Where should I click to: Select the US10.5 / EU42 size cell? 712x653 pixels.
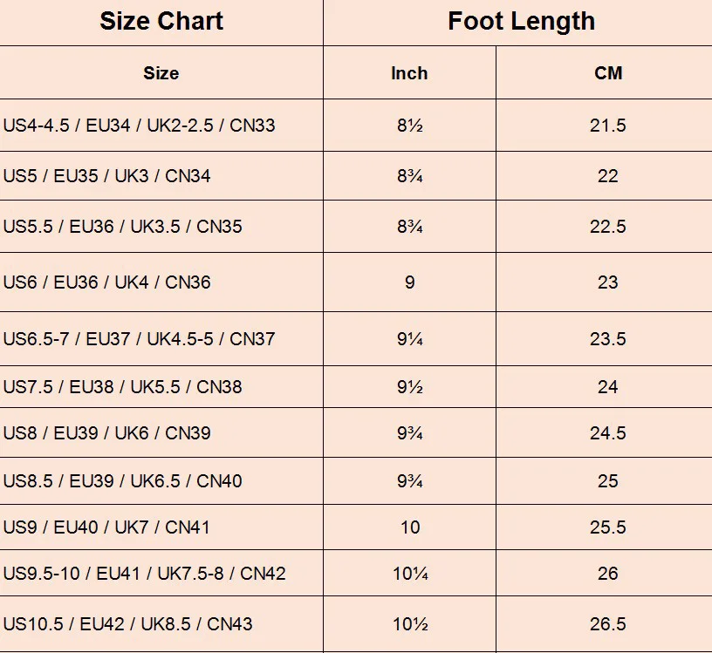pos(161,624)
